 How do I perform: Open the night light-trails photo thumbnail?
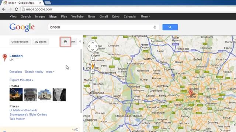tap(16, 95)
